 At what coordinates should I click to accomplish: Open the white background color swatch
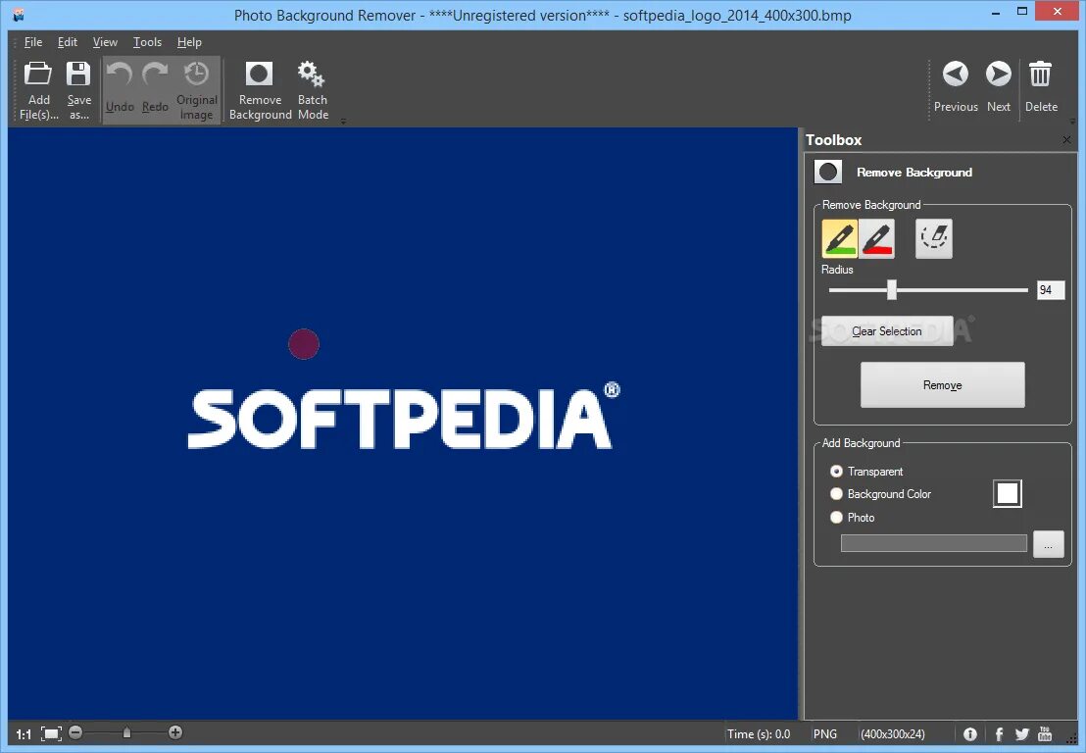pos(1007,494)
